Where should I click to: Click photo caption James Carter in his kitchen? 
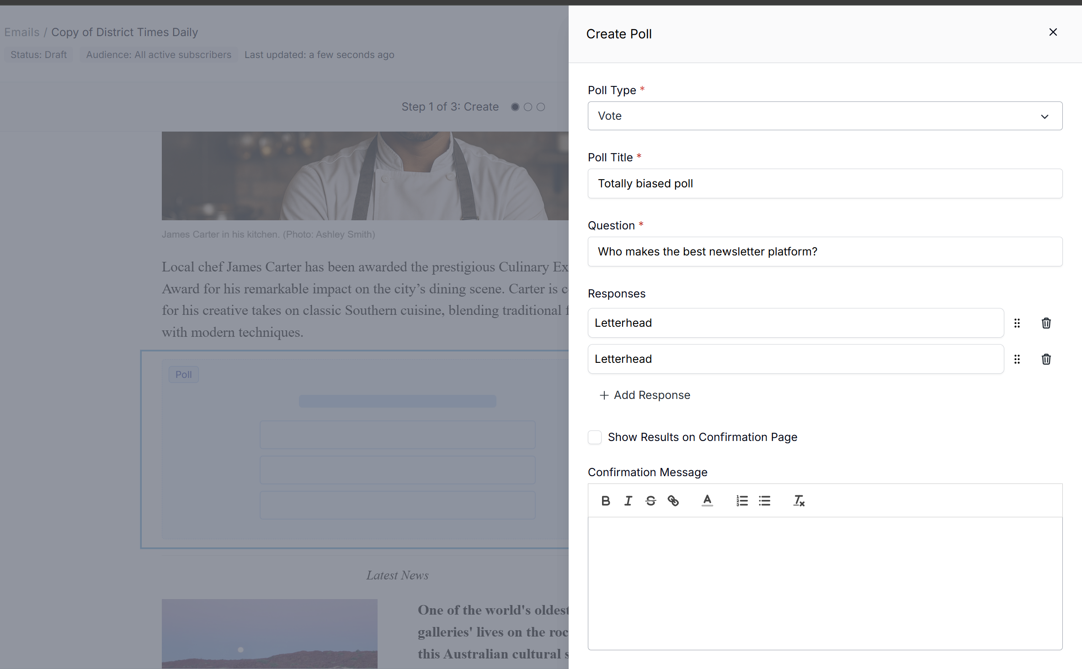(268, 234)
